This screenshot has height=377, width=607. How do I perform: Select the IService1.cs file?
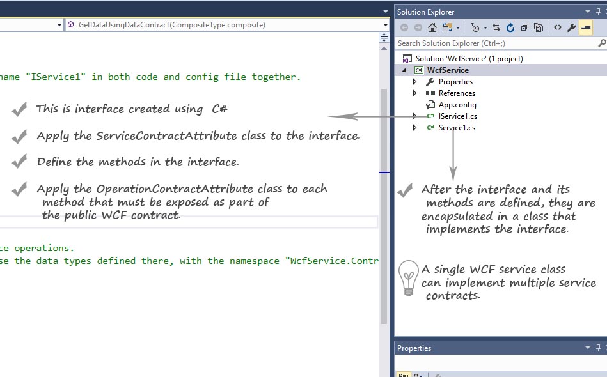pyautogui.click(x=457, y=116)
